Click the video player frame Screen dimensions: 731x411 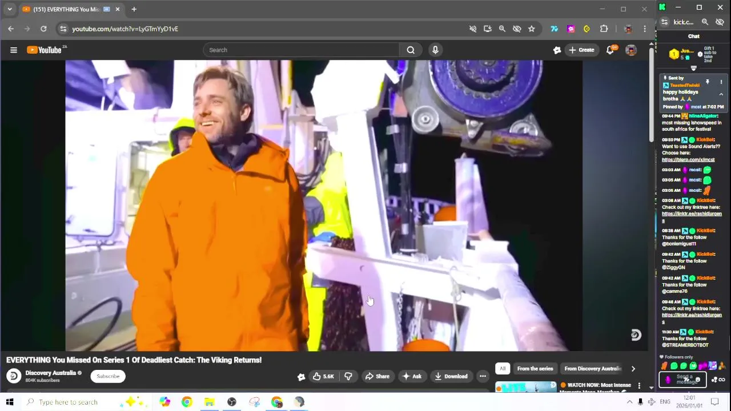(324, 205)
